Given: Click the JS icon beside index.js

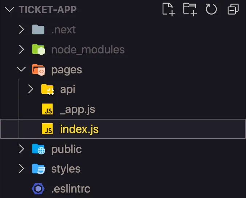Looking at the screenshot, I should click(47, 129).
